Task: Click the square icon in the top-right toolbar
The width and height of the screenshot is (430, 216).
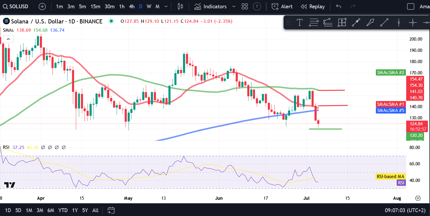Action: pyautogui.click(x=411, y=7)
